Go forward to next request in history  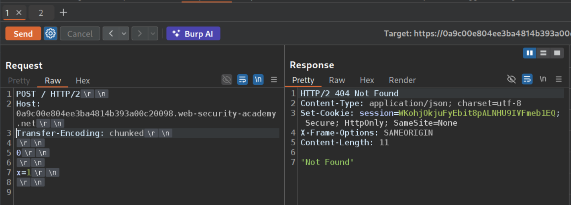pyautogui.click(x=139, y=34)
